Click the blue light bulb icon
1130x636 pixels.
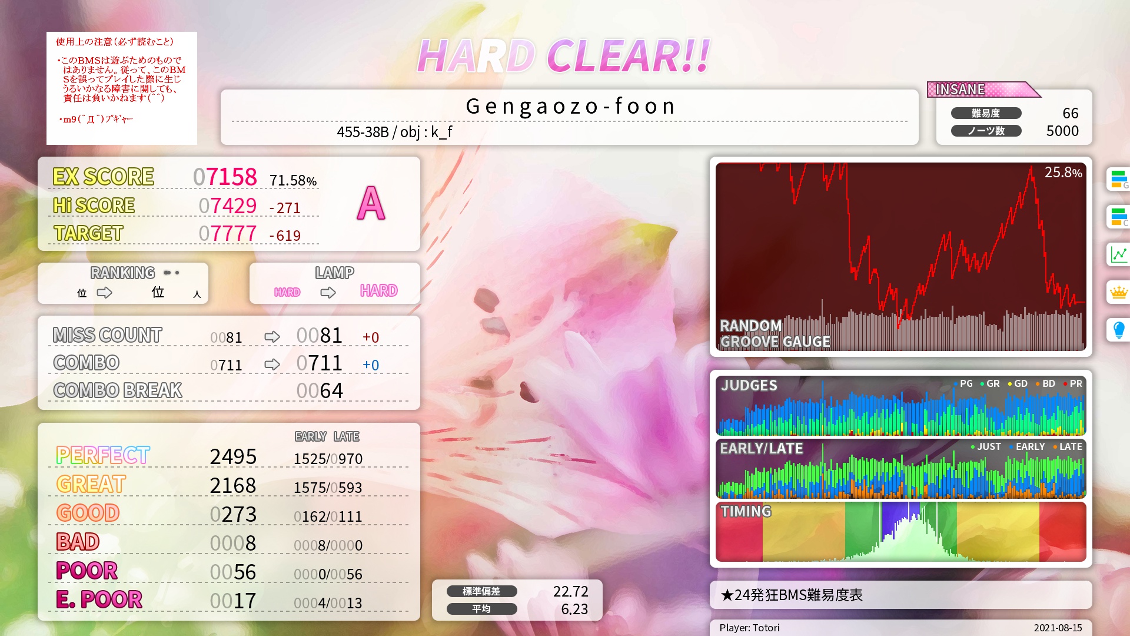click(x=1118, y=330)
